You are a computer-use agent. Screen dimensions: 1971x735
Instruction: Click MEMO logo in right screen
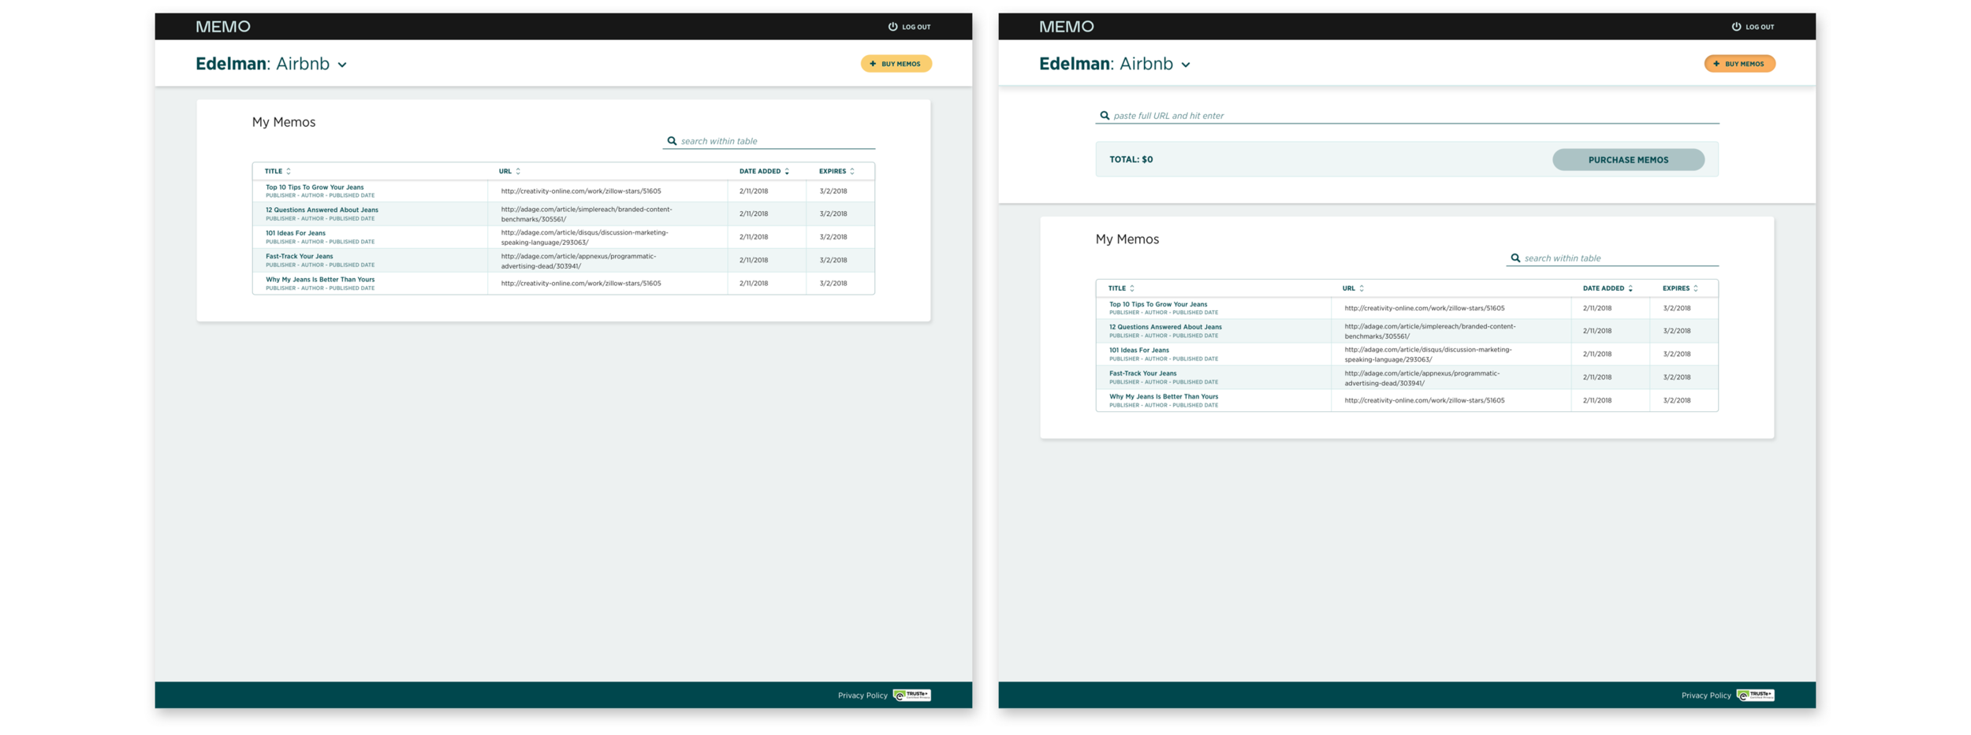click(x=1066, y=27)
